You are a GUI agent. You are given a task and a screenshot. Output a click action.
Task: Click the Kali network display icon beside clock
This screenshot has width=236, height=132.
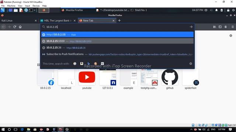click(x=206, y=10)
